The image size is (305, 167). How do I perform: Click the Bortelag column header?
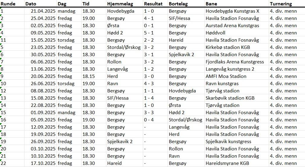[178, 4]
